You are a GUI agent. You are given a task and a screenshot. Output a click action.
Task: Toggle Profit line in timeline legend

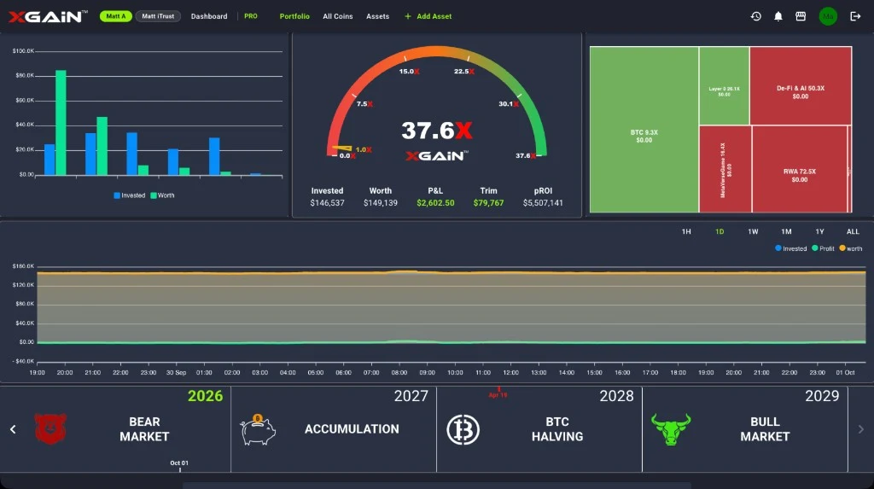coord(824,248)
